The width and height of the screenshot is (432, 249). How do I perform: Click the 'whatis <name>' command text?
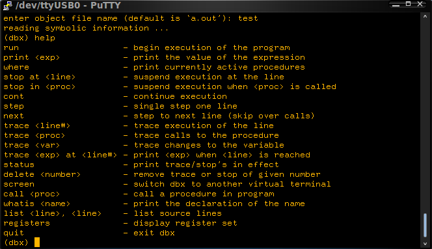tap(37, 203)
